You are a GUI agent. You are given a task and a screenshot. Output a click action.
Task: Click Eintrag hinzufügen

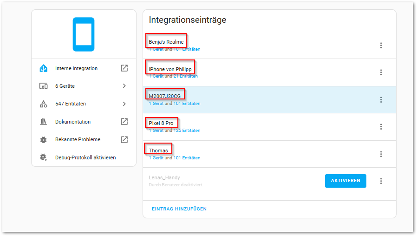tap(179, 209)
